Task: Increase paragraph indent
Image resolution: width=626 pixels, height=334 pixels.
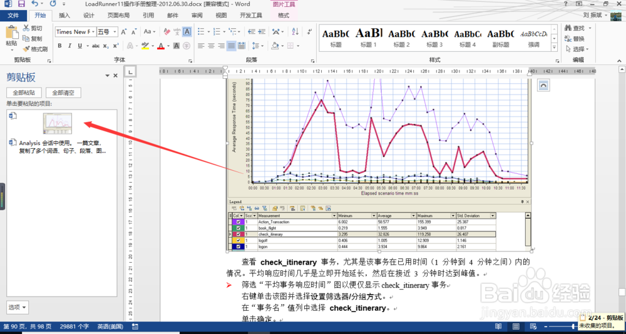Action: 262,31
